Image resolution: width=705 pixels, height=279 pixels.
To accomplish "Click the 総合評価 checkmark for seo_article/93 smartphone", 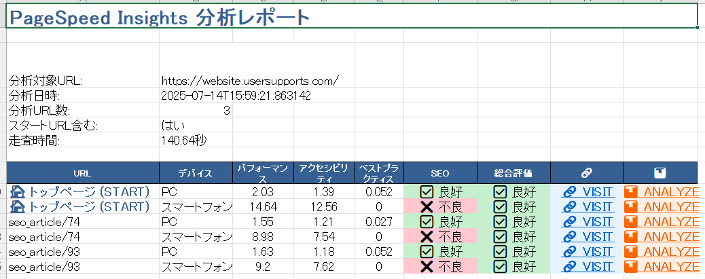I will [500, 266].
